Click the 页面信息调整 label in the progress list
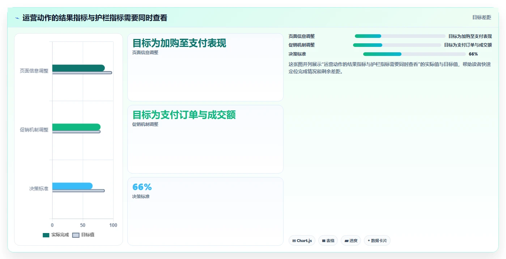This screenshot has height=259, width=506. pyautogui.click(x=302, y=36)
